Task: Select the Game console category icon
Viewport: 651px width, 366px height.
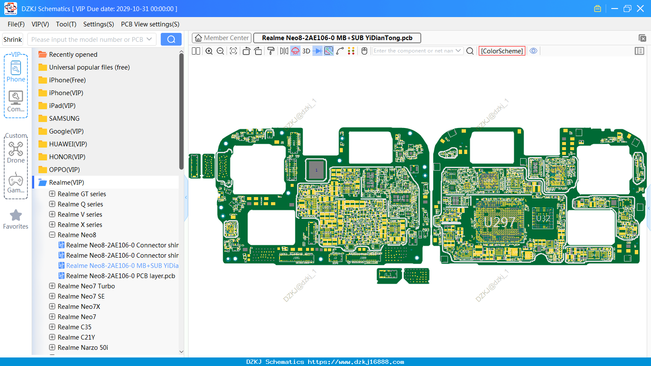Action: click(16, 182)
